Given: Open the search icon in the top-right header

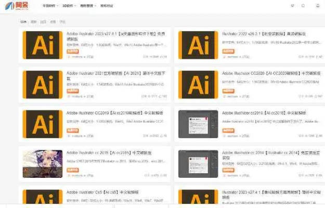Looking at the screenshot, I should pos(303,6).
